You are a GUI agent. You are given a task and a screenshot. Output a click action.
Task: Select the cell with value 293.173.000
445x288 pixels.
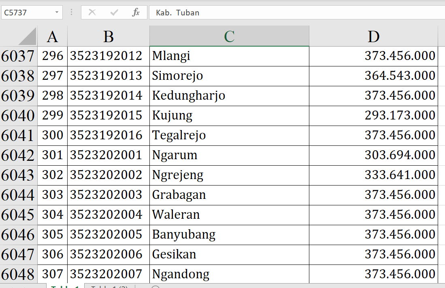point(373,115)
